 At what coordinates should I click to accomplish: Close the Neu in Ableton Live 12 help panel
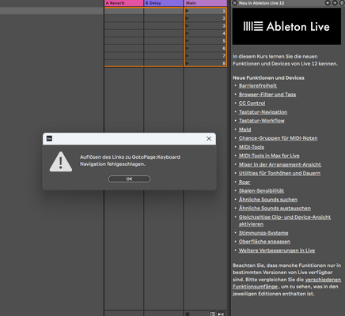(x=234, y=3)
